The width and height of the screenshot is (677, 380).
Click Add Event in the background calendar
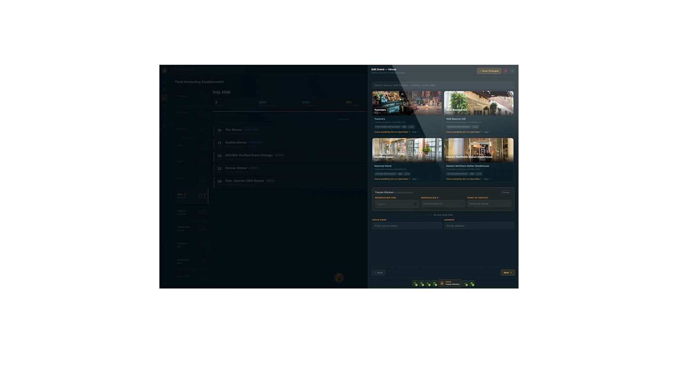(x=343, y=120)
